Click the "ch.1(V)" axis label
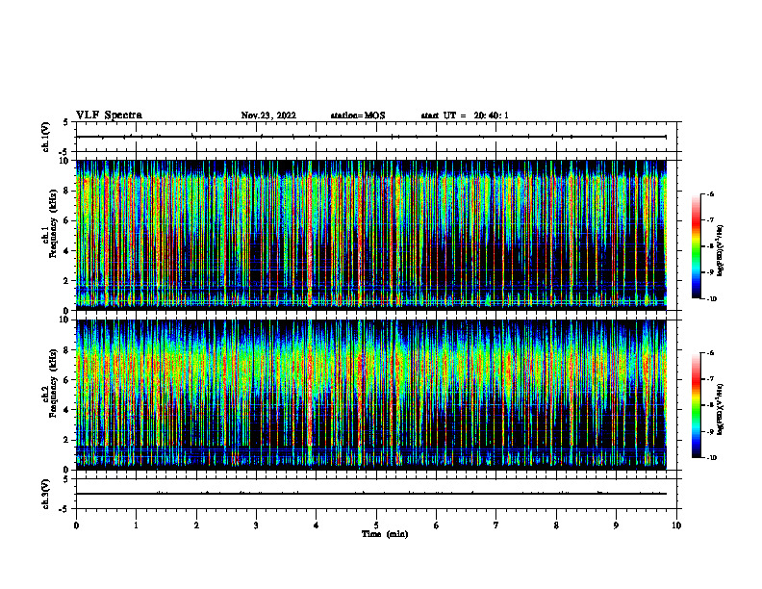 46,137
